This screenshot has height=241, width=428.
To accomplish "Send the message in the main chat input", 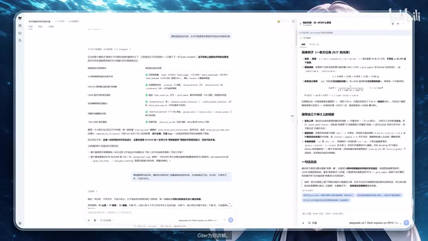I will [231, 220].
